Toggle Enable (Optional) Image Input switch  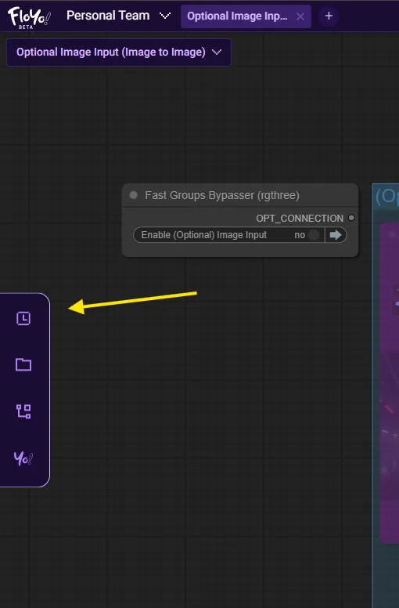tap(314, 235)
